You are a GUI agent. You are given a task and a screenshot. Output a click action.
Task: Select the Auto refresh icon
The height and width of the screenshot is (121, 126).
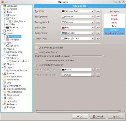click(x=5, y=95)
